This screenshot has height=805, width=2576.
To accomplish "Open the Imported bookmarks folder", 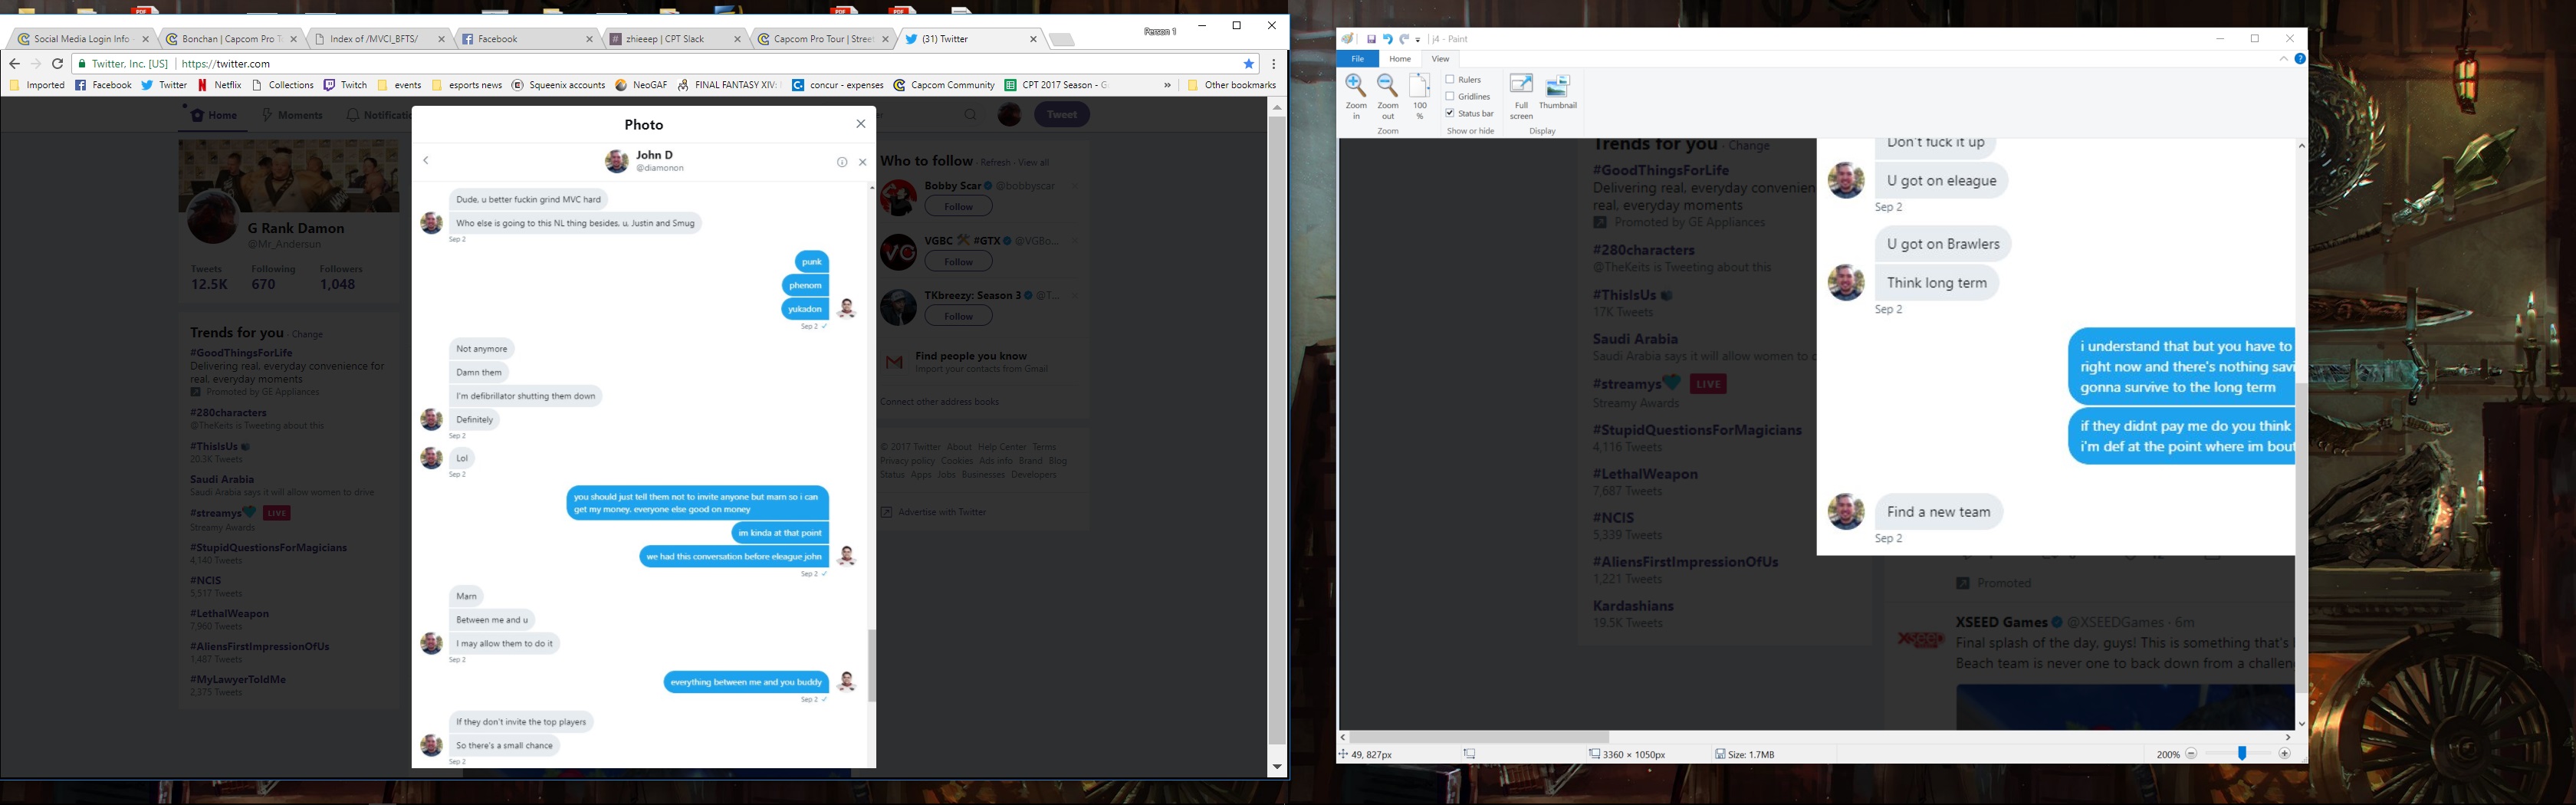I will point(37,85).
